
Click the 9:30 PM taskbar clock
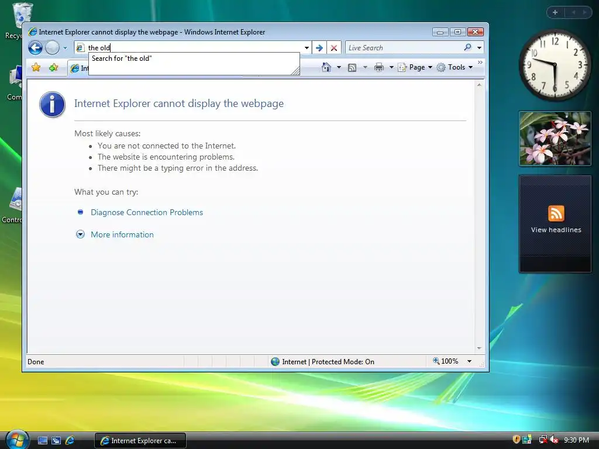(x=576, y=440)
